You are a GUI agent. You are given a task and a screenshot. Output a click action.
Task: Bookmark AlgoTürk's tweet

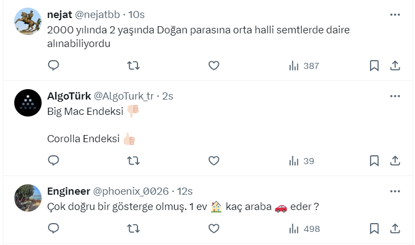tap(374, 161)
